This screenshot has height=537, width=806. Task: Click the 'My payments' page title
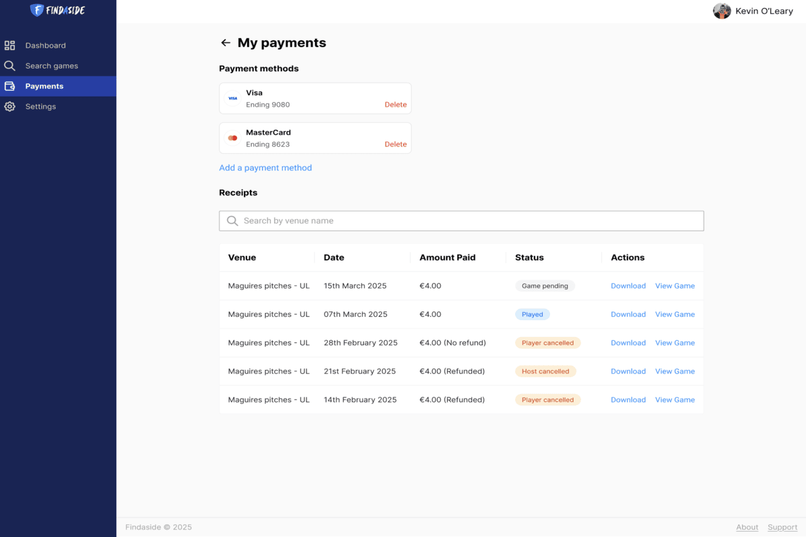tap(282, 43)
